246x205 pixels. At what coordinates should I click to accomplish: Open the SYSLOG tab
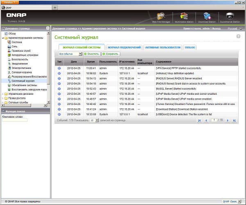190,48
